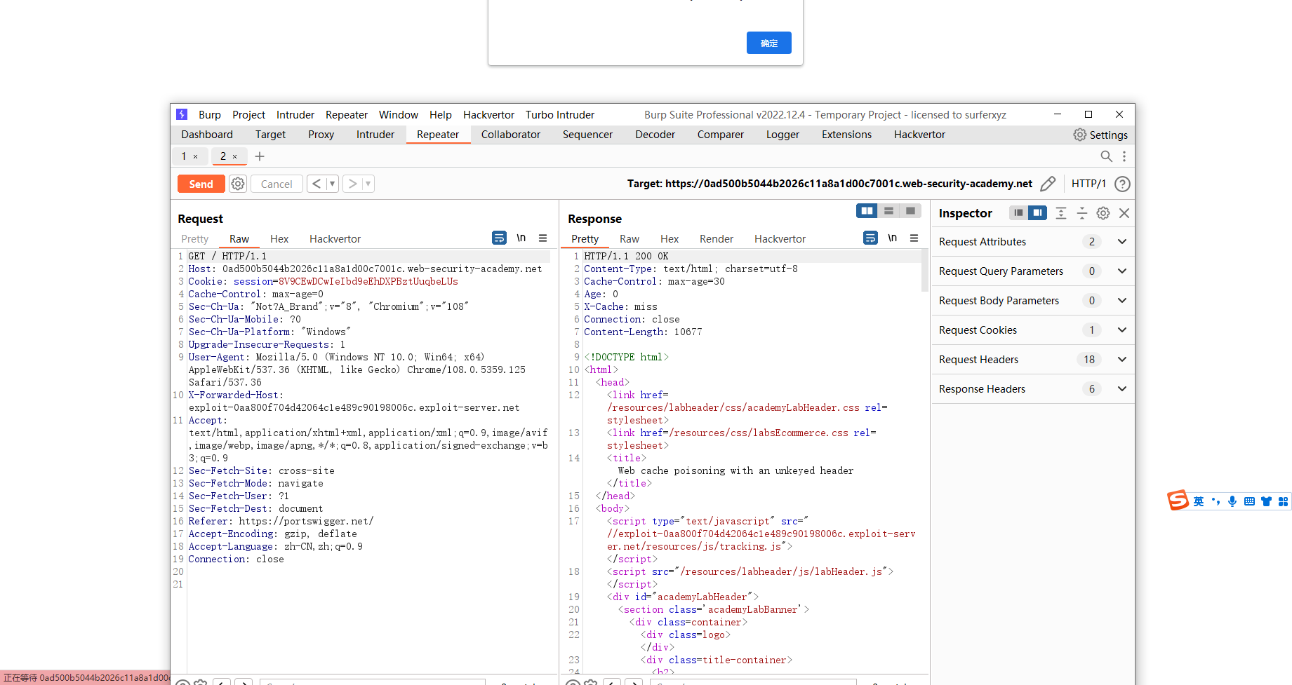Click the X-Cache: miss response line
1292x685 pixels.
[x=620, y=307]
